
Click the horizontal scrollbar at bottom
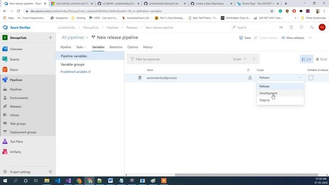point(246,175)
